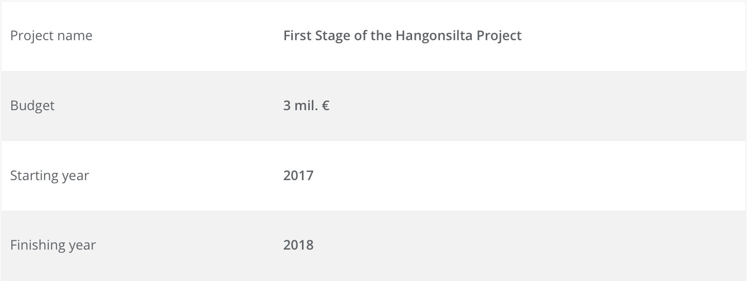Click the "Starting year" label

[49, 175]
